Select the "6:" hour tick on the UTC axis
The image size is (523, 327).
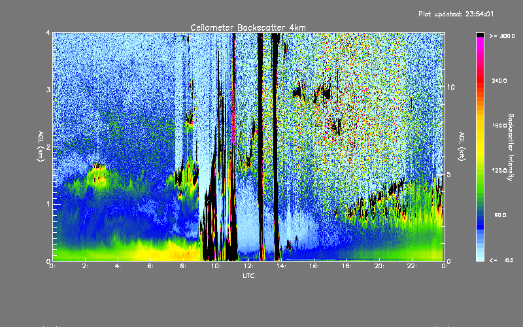coord(151,266)
